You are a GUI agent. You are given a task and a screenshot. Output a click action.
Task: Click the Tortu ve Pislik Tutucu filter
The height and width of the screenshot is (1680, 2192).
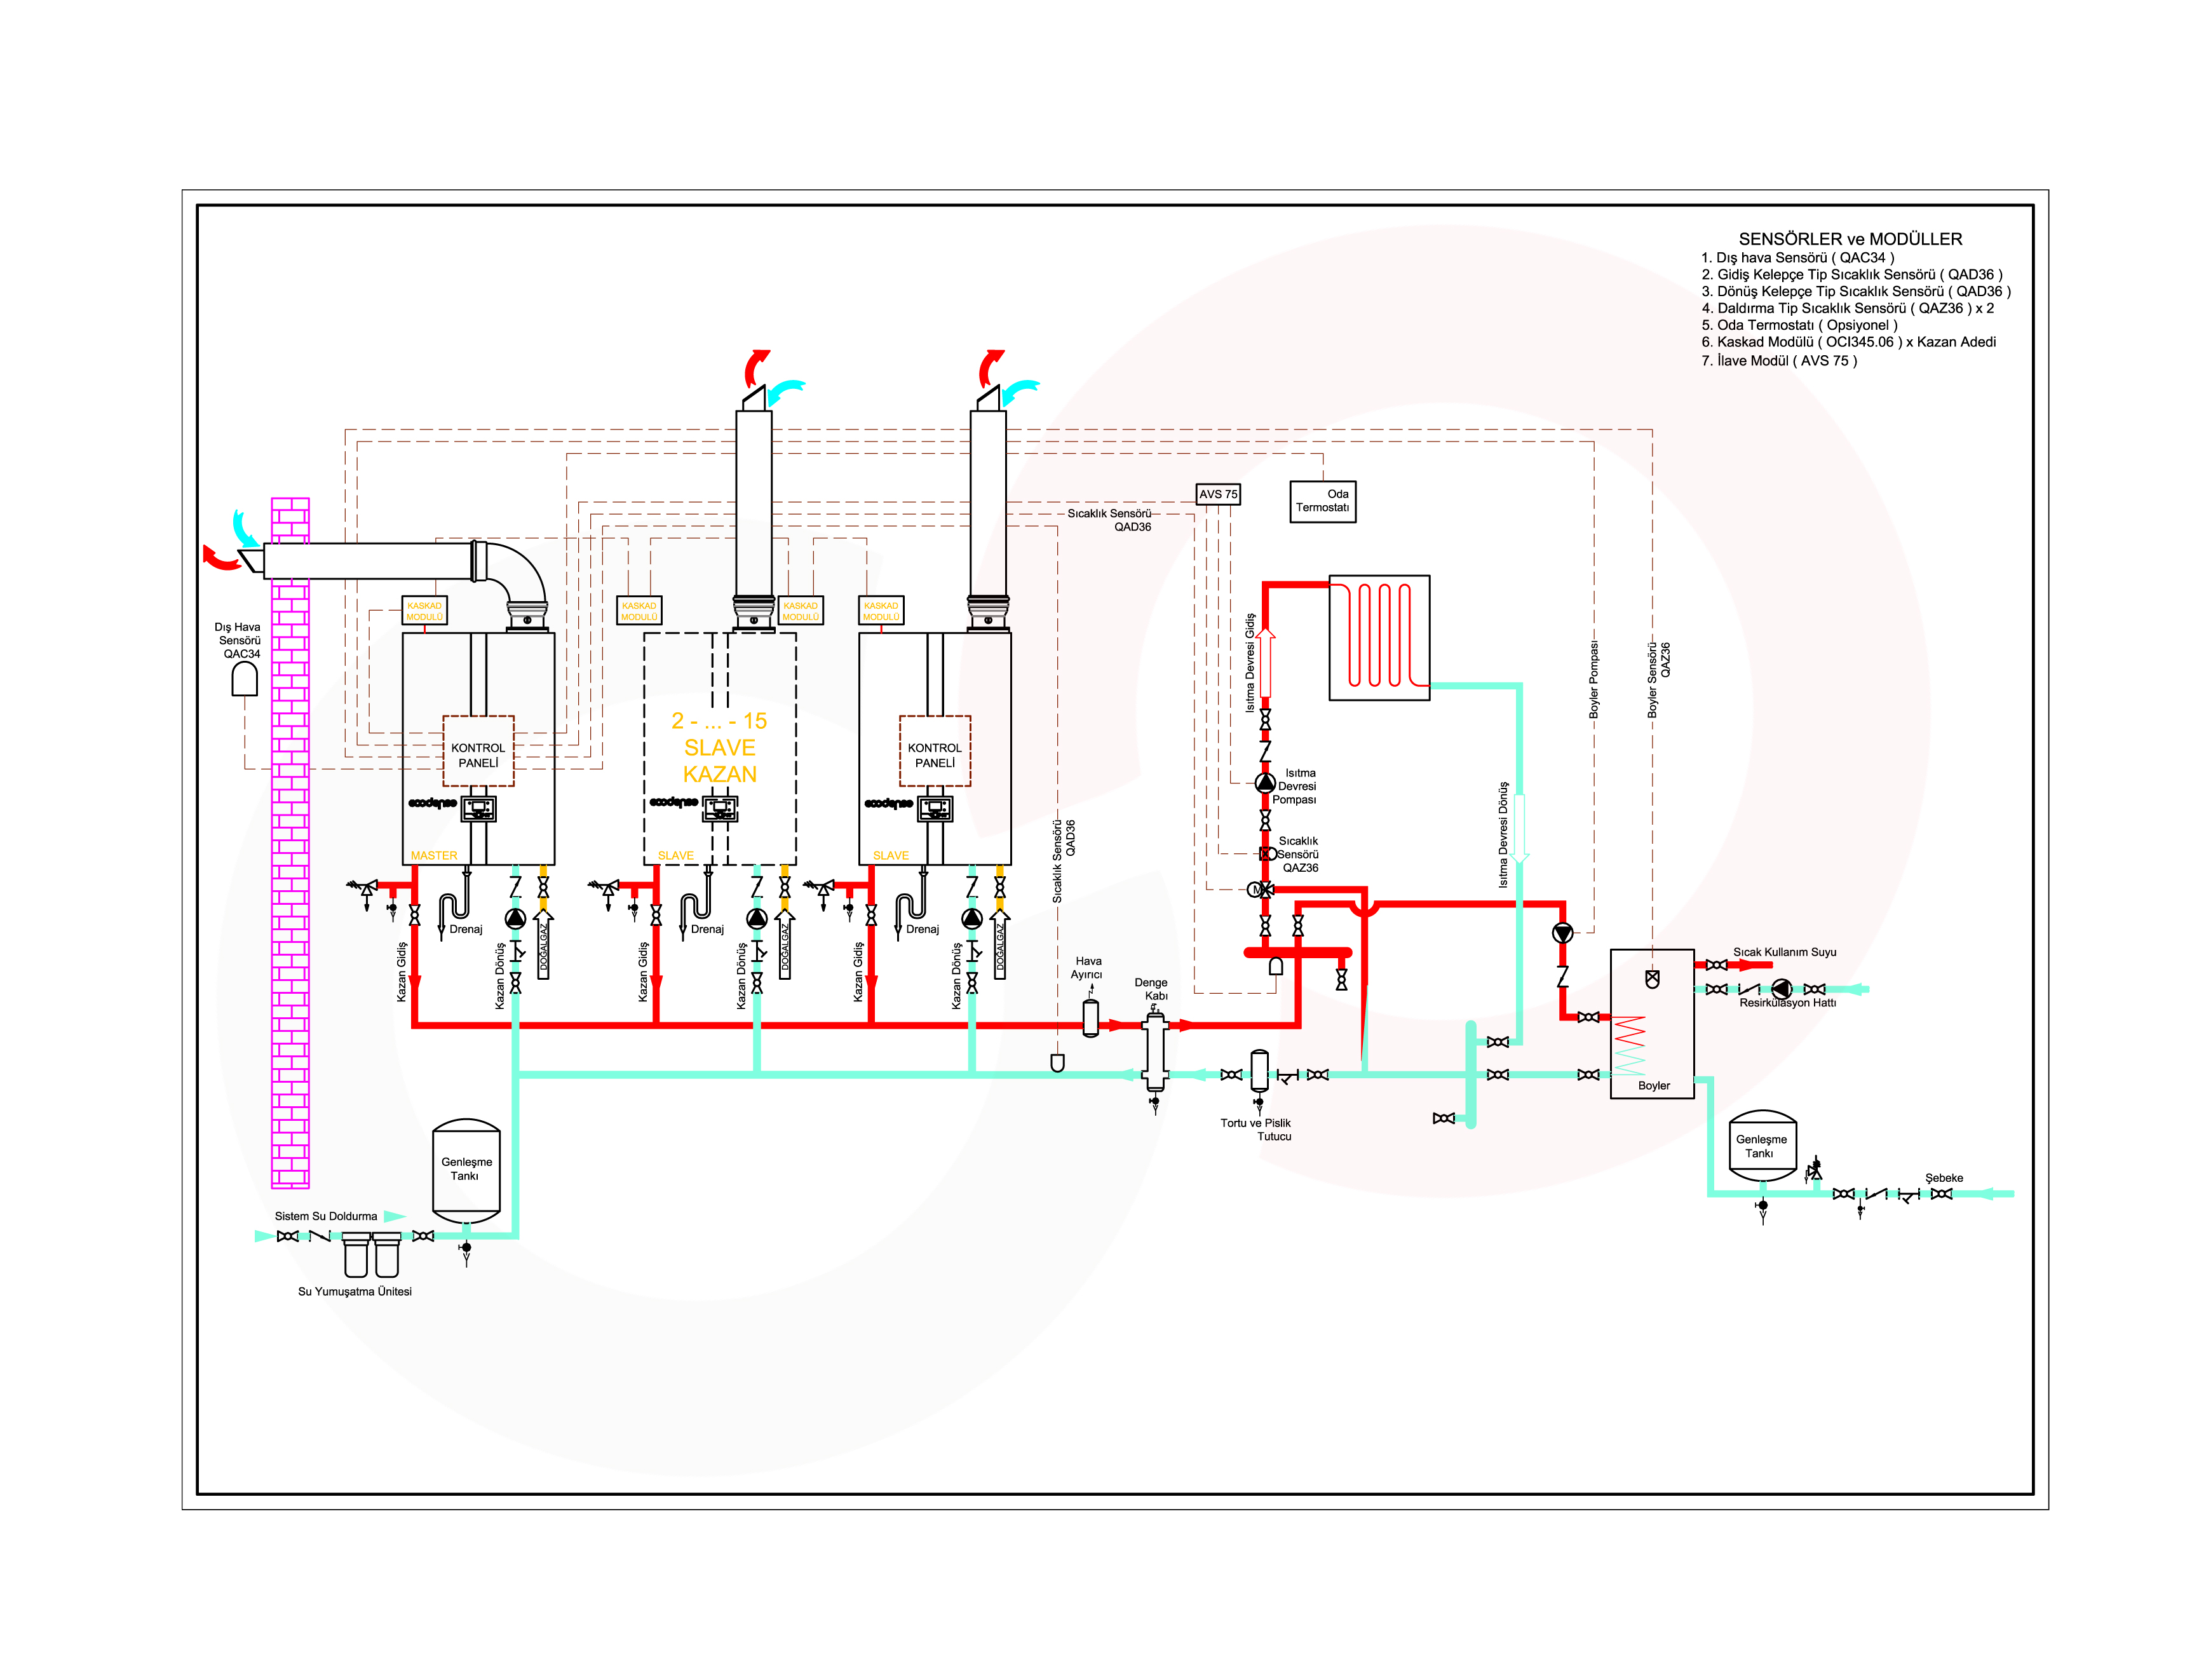tap(1259, 1070)
